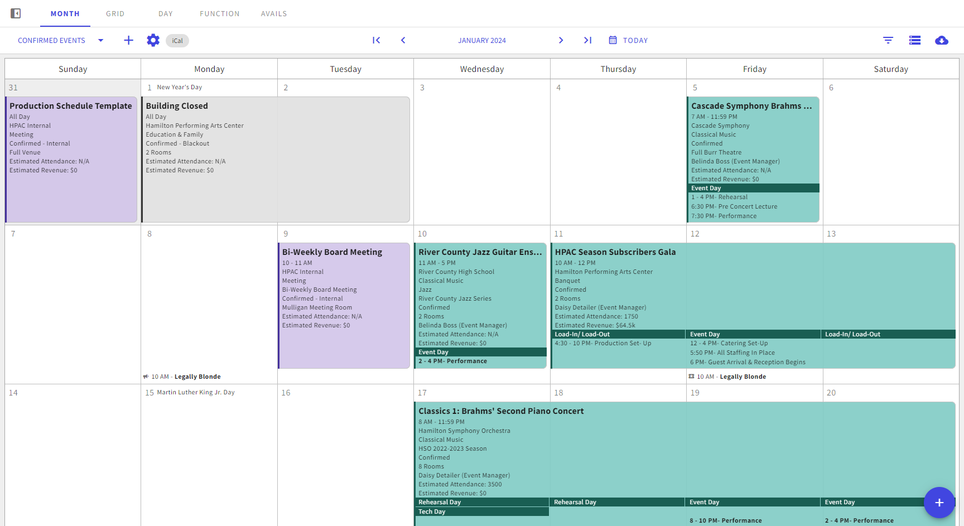Viewport: 964px width, 526px height.
Task: Click date number 6 on Saturday
Action: [831, 88]
